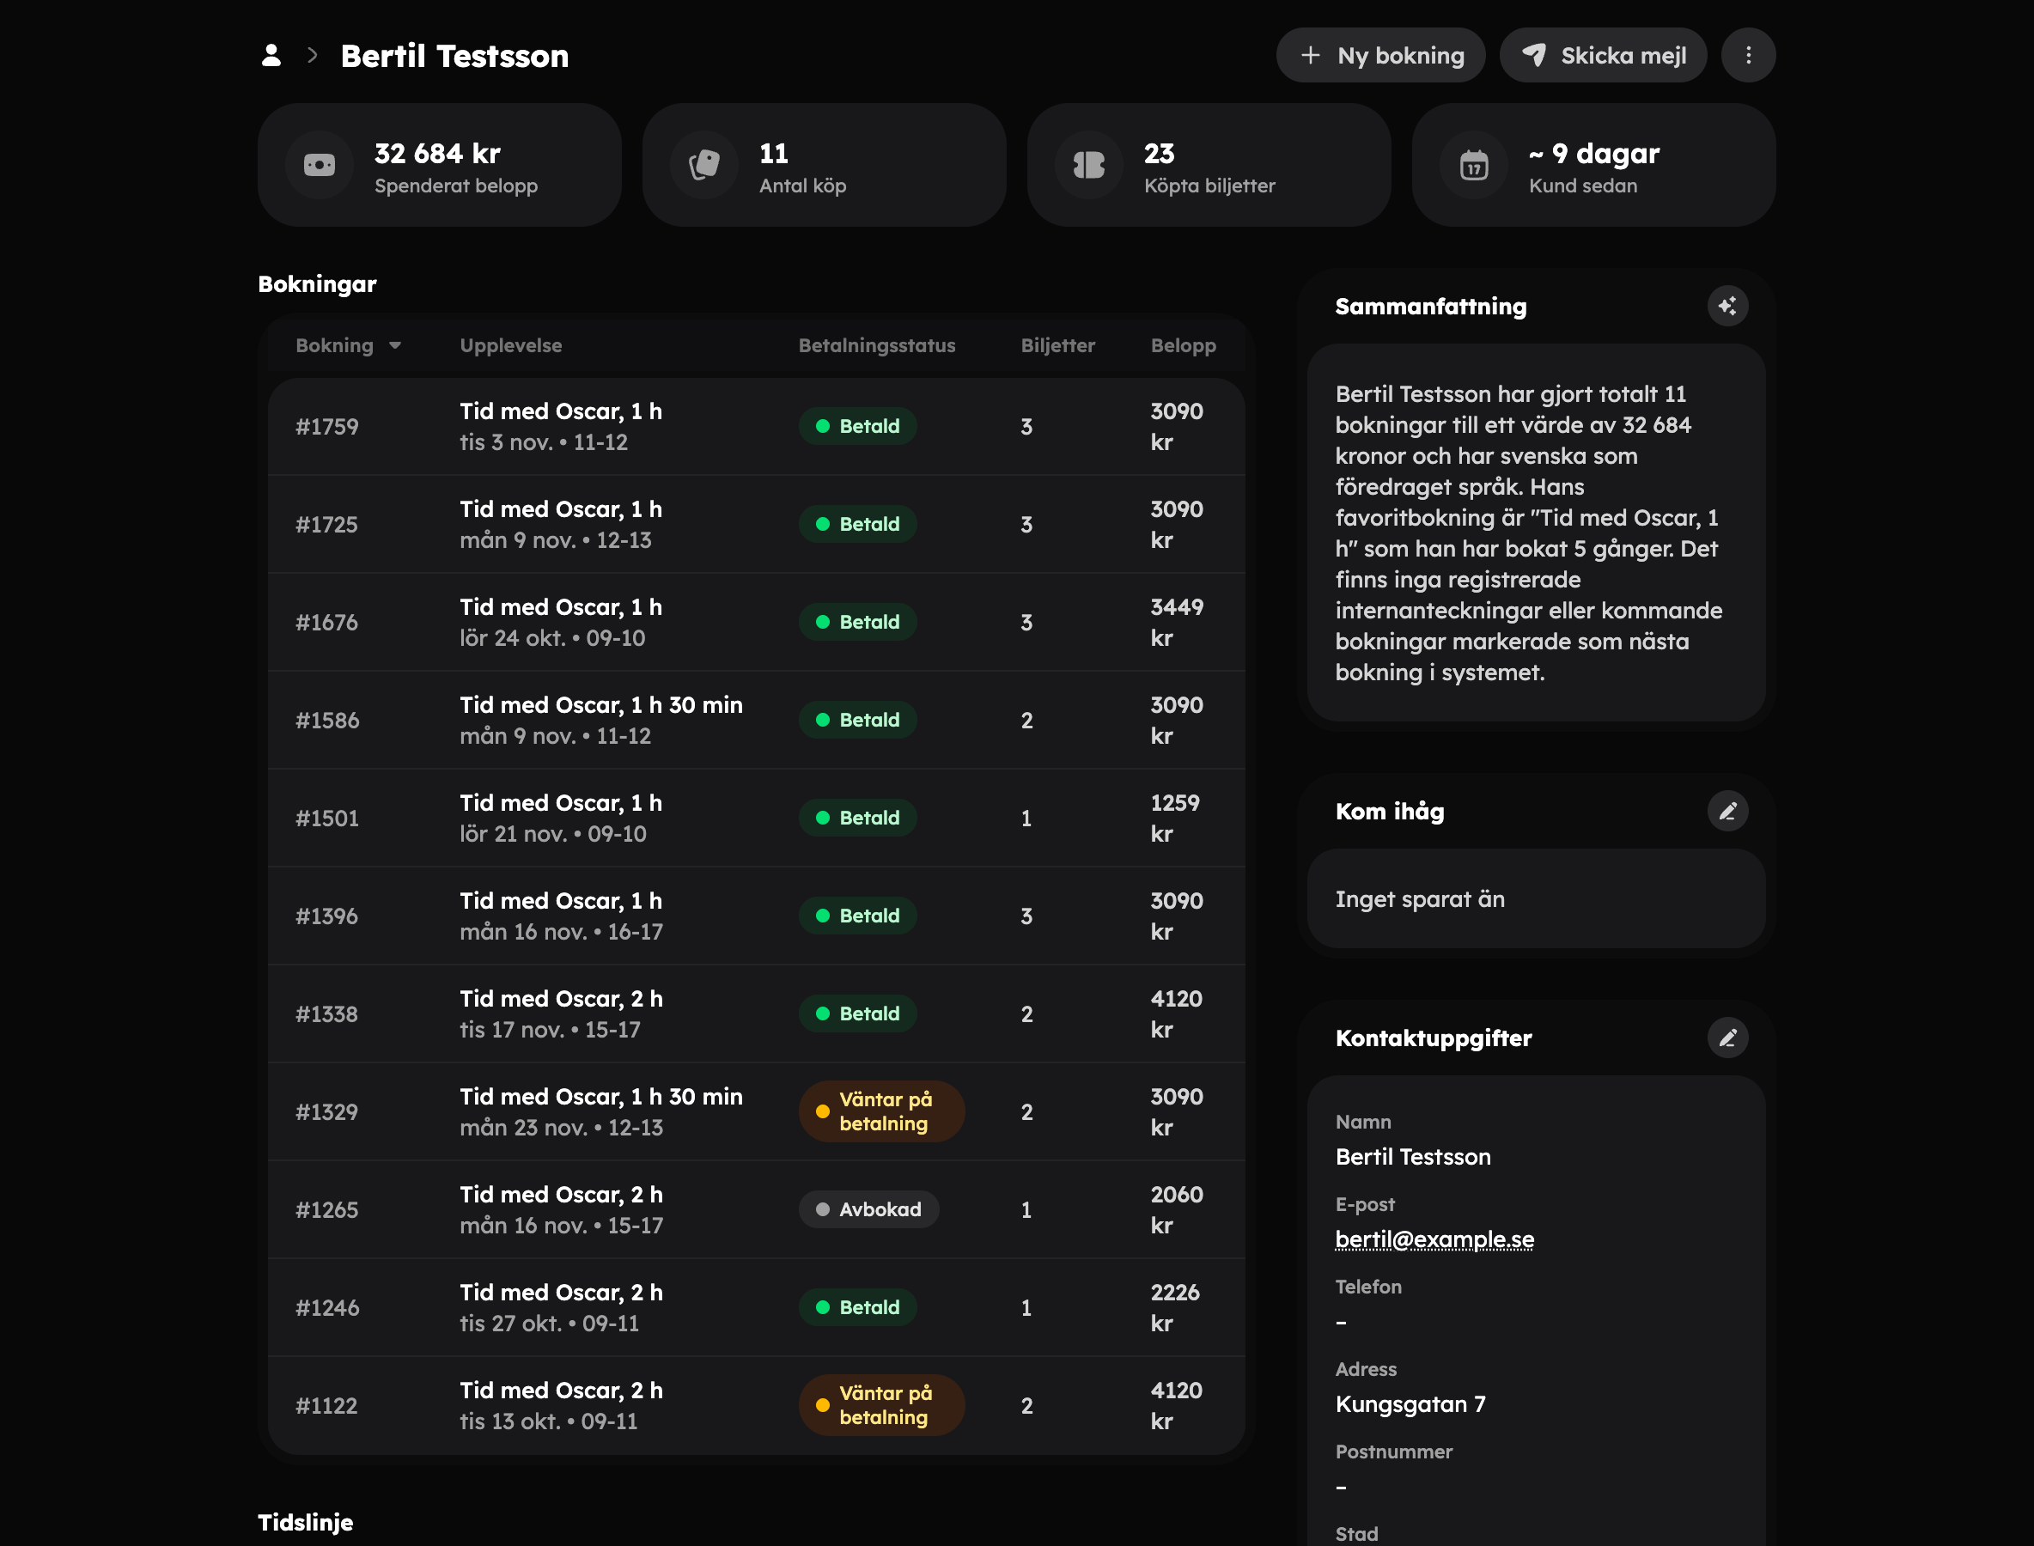This screenshot has width=2034, height=1546.
Task: Click the Tidslinje section heading
Action: click(306, 1522)
